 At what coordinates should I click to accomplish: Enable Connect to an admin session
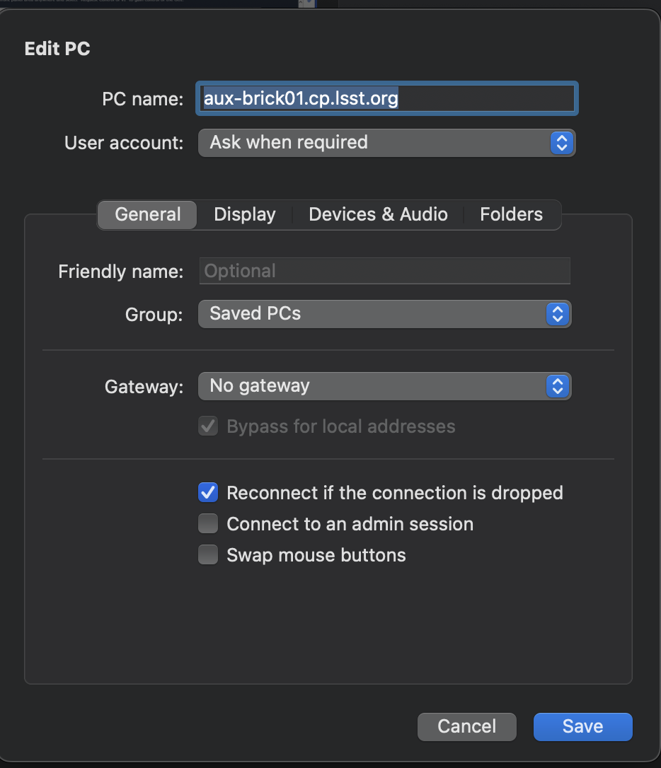208,524
